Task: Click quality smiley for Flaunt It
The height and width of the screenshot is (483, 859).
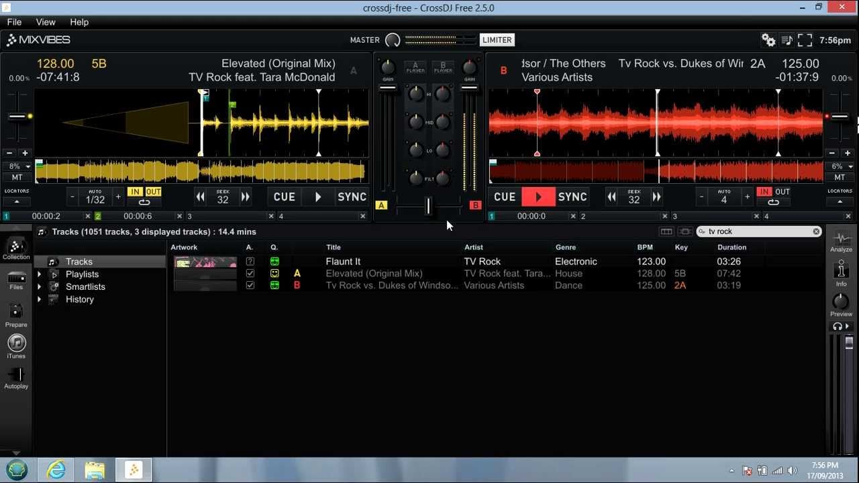Action: (274, 262)
